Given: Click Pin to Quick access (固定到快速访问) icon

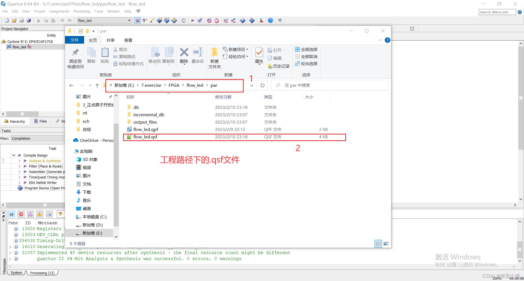Looking at the screenshot, I should click(x=76, y=58).
